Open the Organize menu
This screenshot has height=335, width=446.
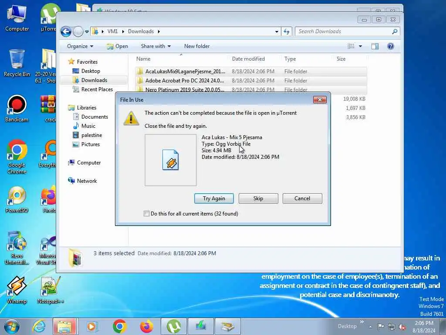pyautogui.click(x=80, y=46)
